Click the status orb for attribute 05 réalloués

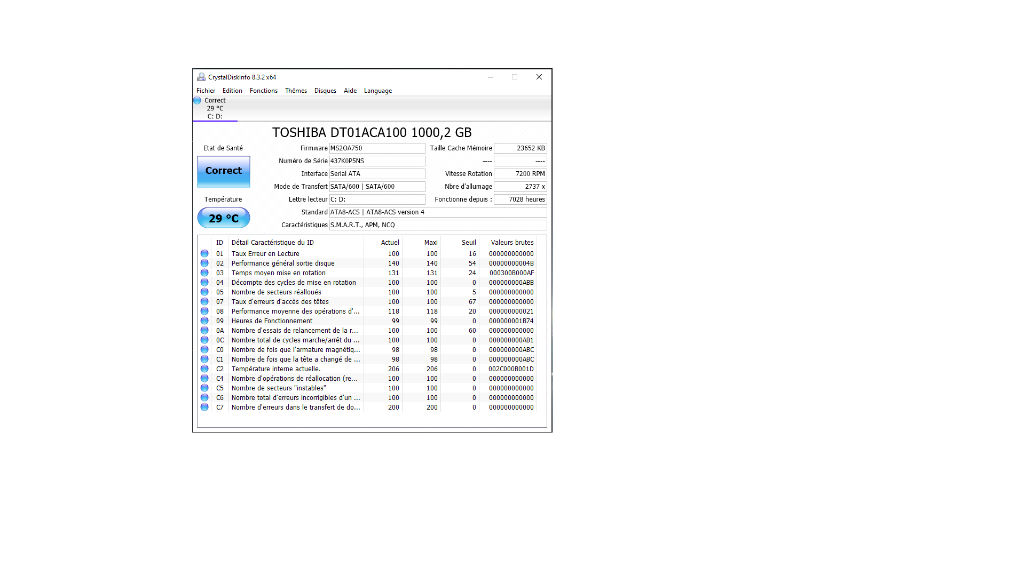pos(204,292)
